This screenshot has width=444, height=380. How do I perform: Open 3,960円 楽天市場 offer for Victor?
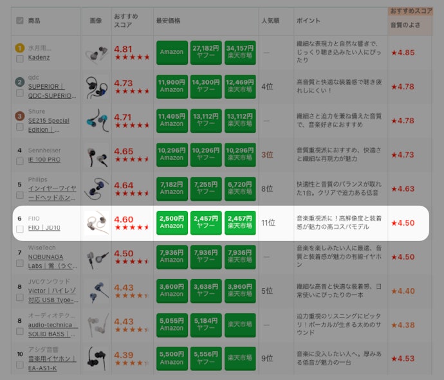tap(240, 291)
